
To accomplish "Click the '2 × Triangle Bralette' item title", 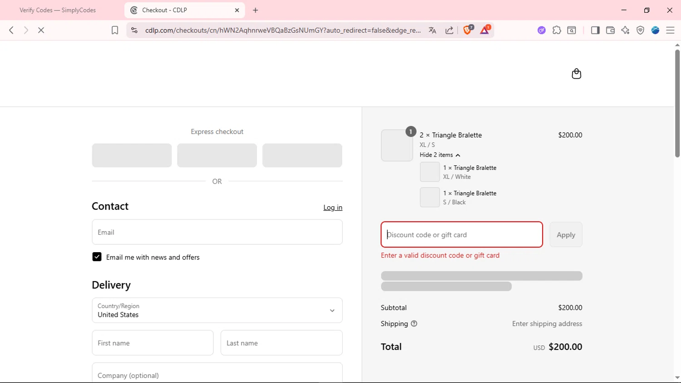I will (451, 135).
